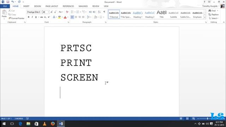The width and height of the screenshot is (226, 127).
Task: Click the 3 WORDS count in status bar
Action: pyautogui.click(x=19, y=119)
